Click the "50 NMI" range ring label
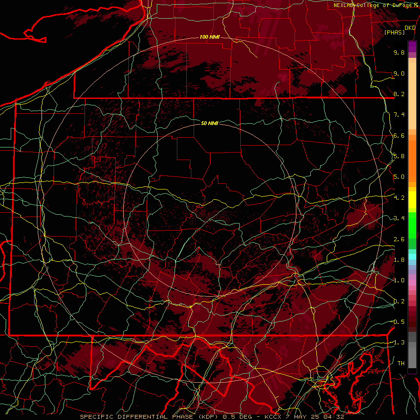This screenshot has width=420, height=420. click(x=210, y=123)
